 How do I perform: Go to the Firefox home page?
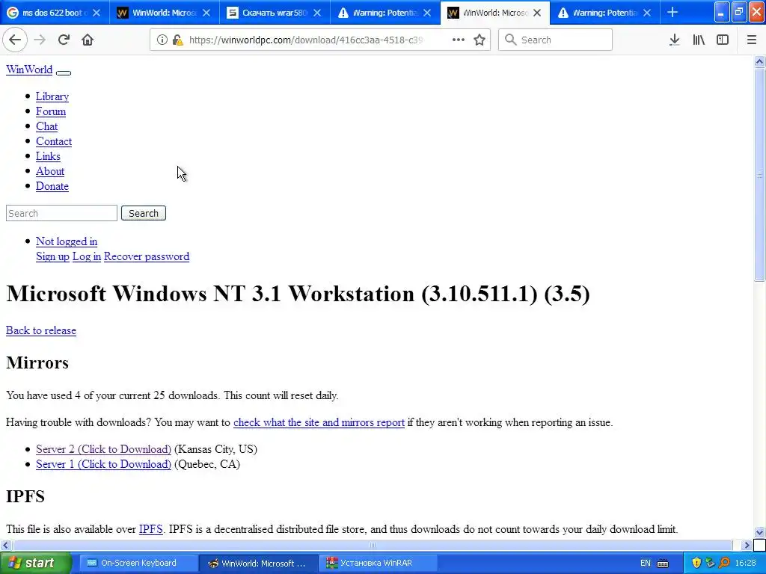[88, 40]
